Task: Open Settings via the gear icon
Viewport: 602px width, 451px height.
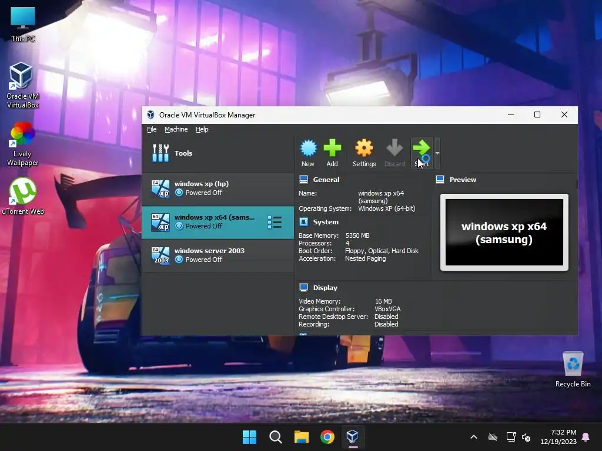Action: pyautogui.click(x=364, y=149)
